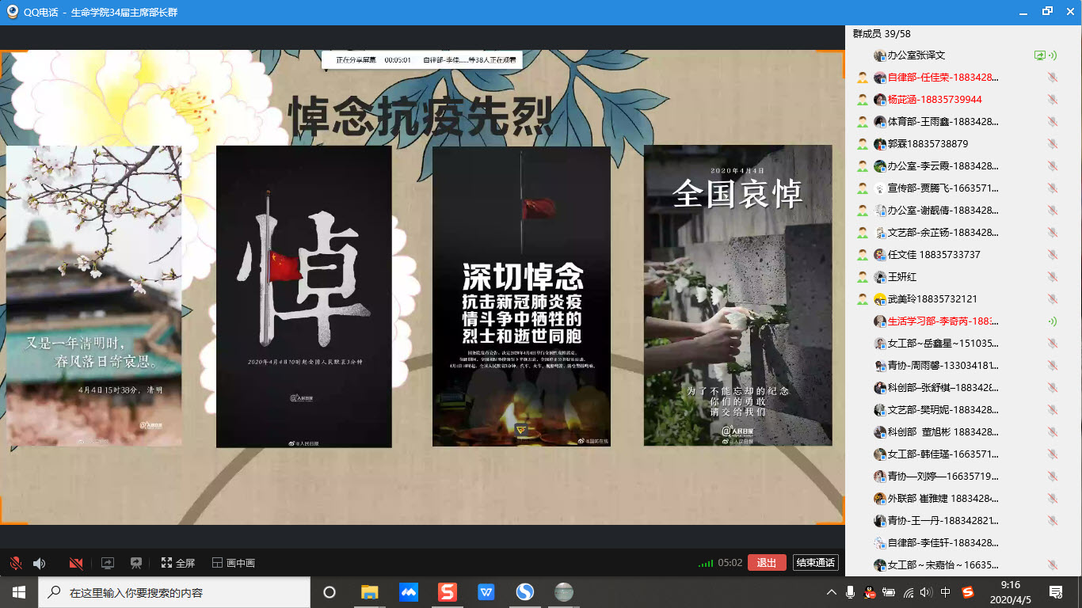Click screen-share icon beside 办公室张泽文
This screenshot has width=1082, height=608.
1040,55
